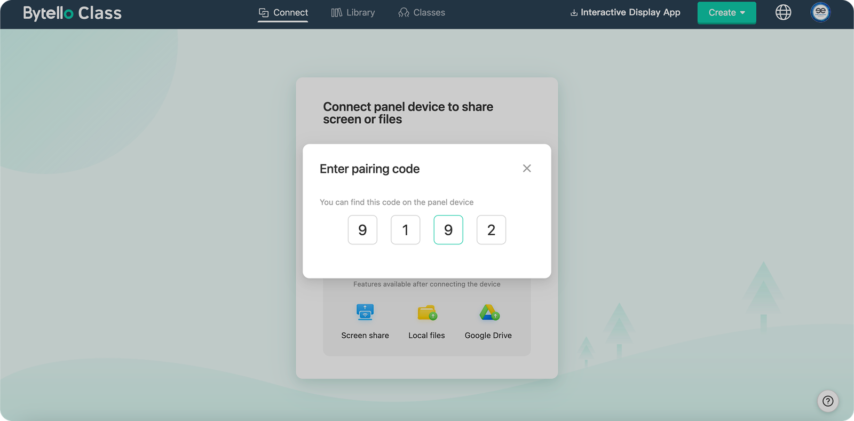Click the Google Drive icon
This screenshot has height=421, width=854.
[x=489, y=313]
